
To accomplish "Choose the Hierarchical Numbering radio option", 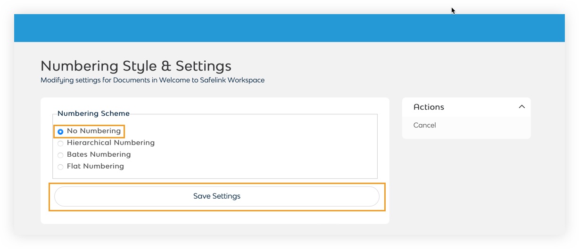I will click(x=60, y=144).
